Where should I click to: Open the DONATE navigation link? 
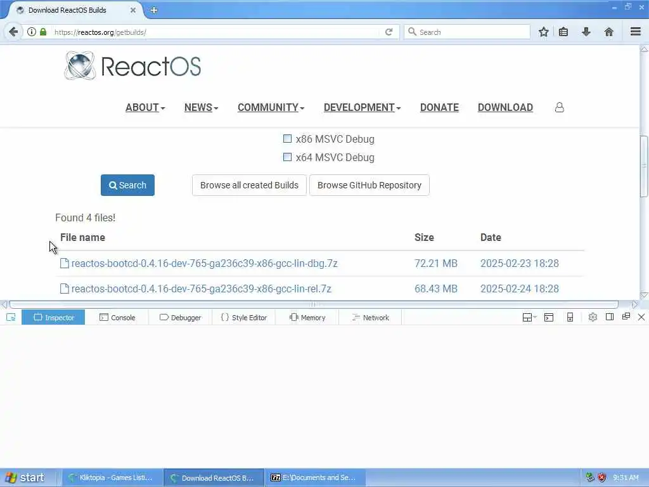(x=439, y=107)
